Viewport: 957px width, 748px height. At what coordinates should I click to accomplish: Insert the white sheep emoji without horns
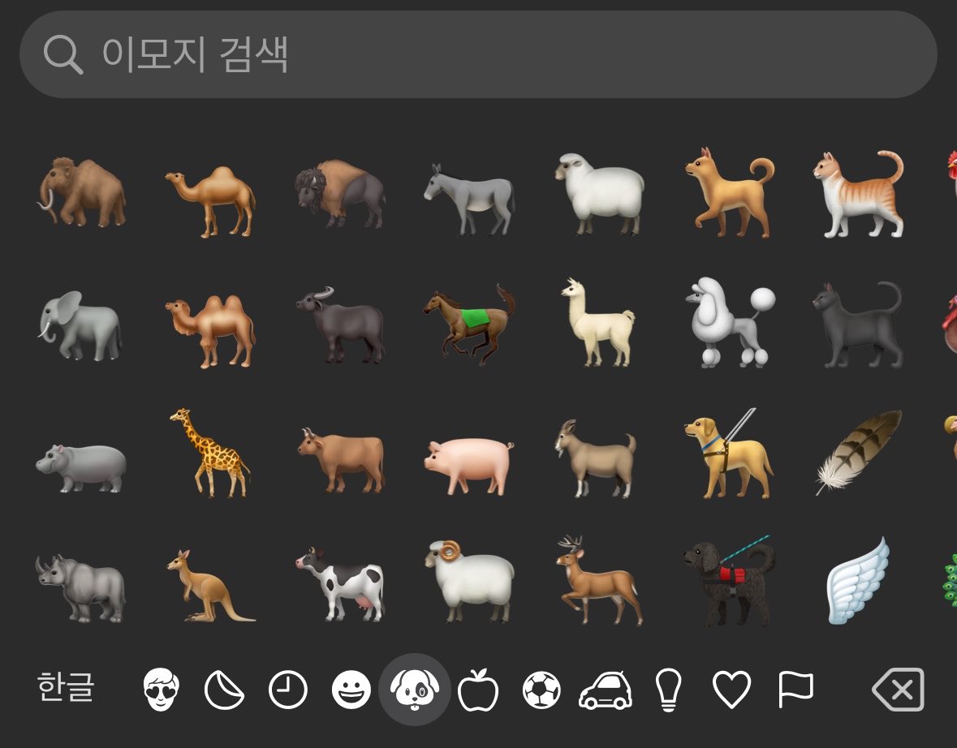(x=599, y=193)
